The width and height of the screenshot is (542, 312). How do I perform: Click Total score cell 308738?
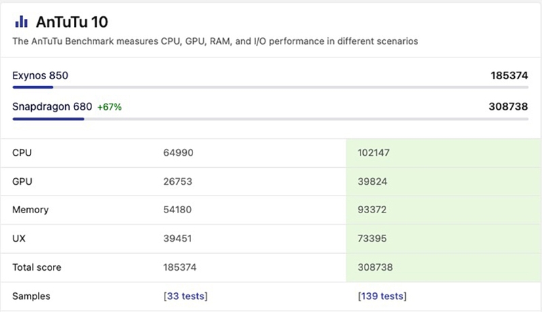[375, 267]
